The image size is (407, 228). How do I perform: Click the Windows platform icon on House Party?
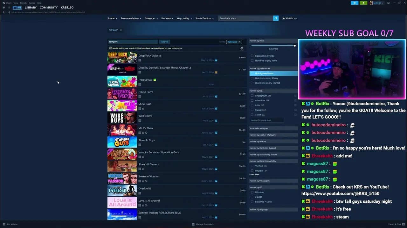(x=140, y=97)
